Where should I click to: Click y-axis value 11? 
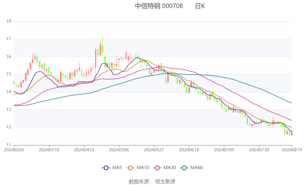click(x=9, y=145)
